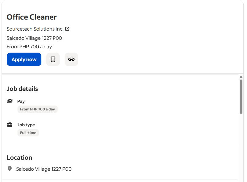247x182 pixels.
Task: Open the Sourcetech Solutions Inc. company link
Action: coord(35,29)
